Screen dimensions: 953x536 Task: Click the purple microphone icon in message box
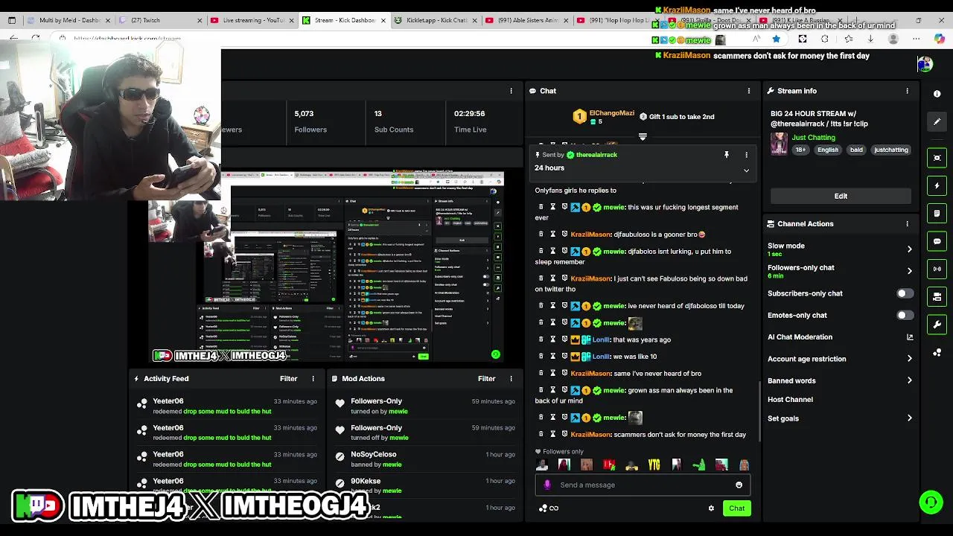(x=547, y=485)
